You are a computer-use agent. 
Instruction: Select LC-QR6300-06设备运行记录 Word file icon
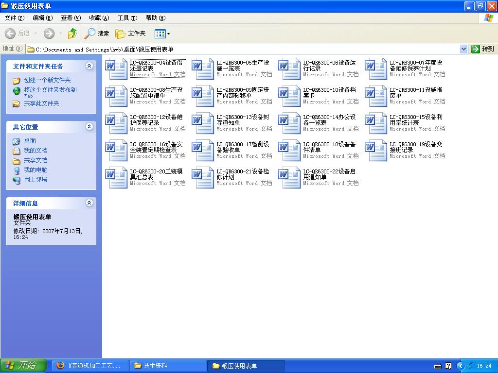click(289, 68)
